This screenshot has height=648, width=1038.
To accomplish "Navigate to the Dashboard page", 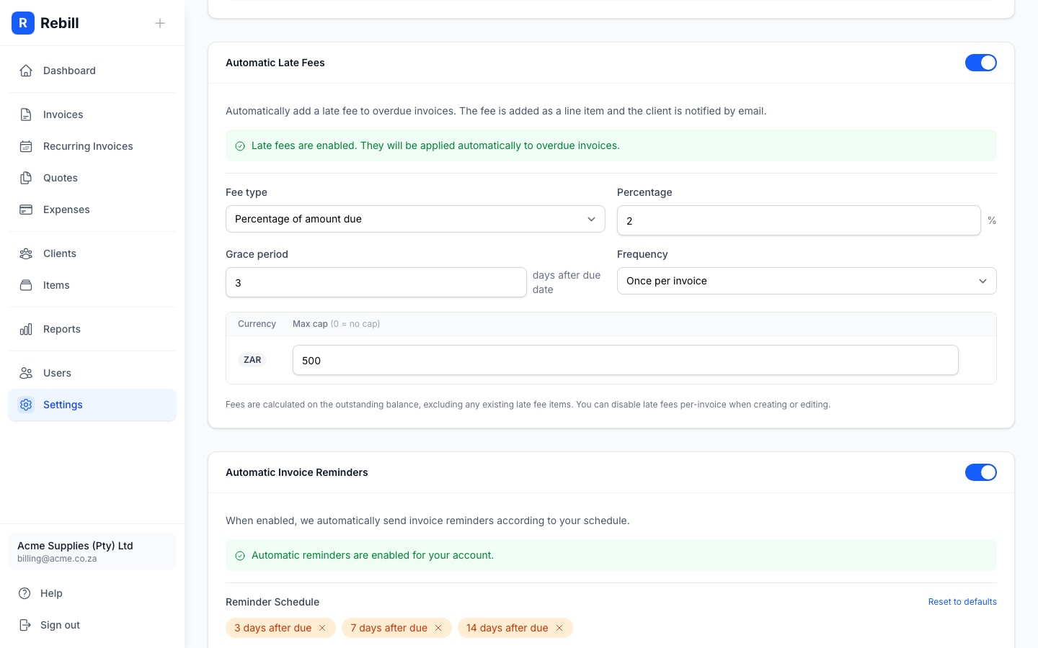I will click(69, 71).
